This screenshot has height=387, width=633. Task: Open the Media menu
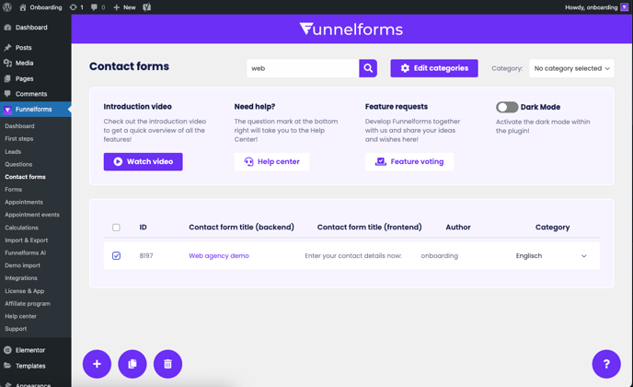coord(24,63)
